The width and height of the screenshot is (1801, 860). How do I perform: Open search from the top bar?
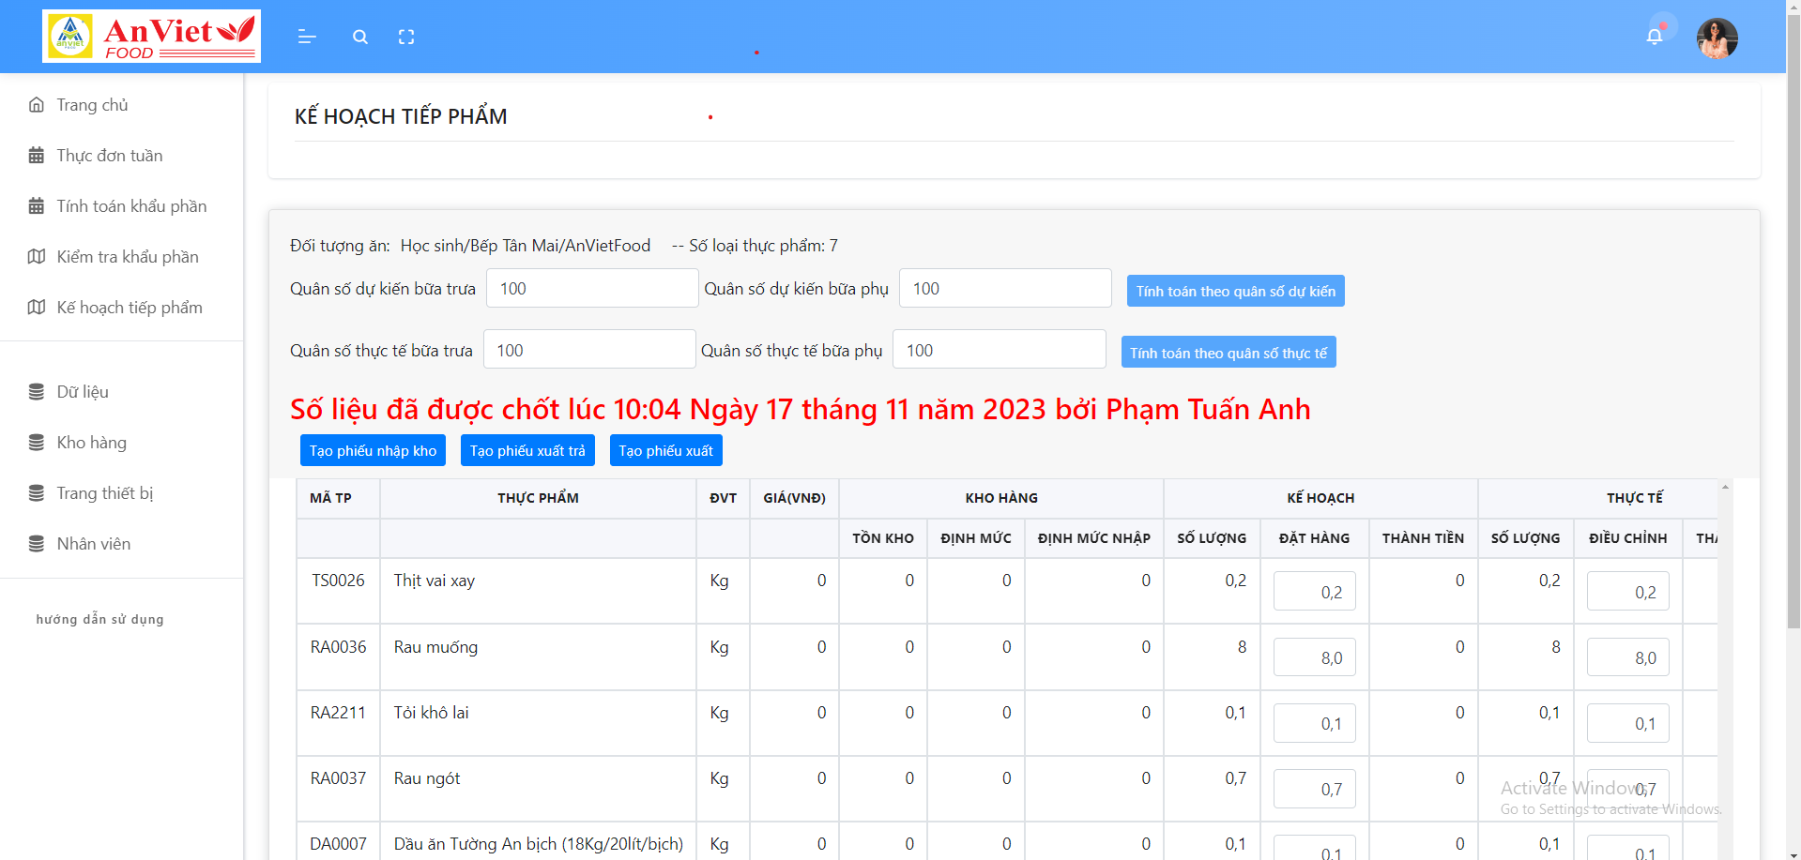[359, 37]
